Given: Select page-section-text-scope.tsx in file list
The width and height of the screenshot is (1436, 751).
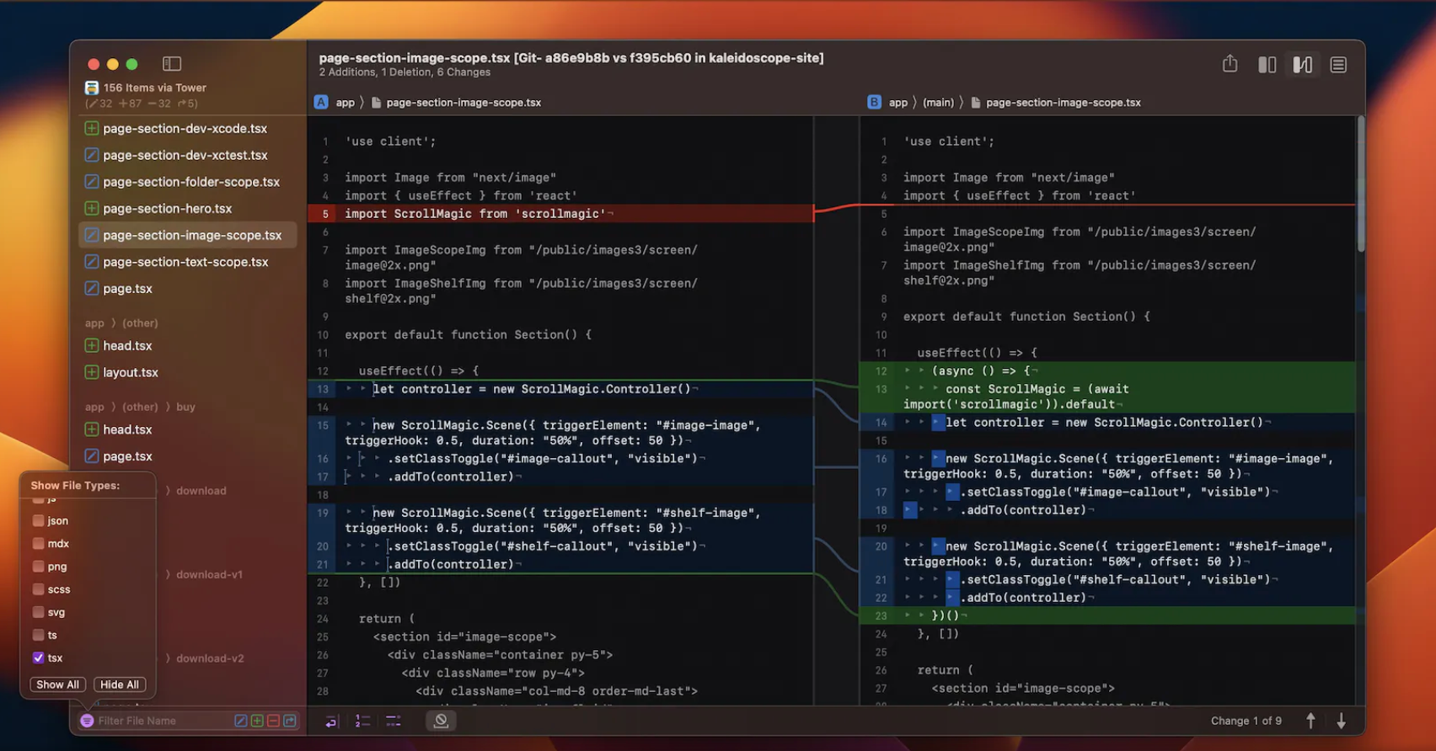Looking at the screenshot, I should (188, 262).
